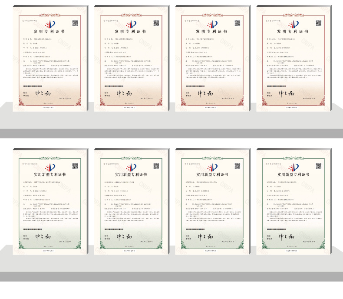Select the 实用新型专利证书 title on the fourth lower-shelf certificate
This screenshot has height=299, width=343.
click(x=293, y=174)
